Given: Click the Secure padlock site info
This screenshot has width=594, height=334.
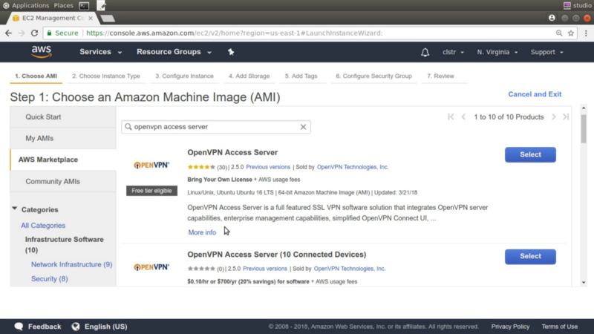Looking at the screenshot, I should (62, 33).
